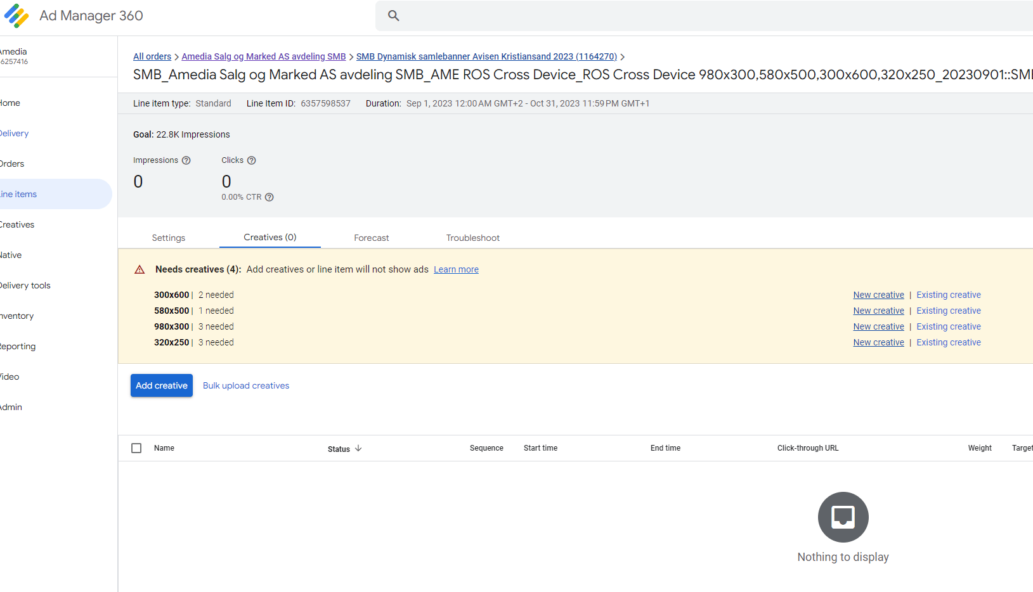The width and height of the screenshot is (1033, 592).
Task: Click New creative for 320x250
Action: pyautogui.click(x=878, y=342)
